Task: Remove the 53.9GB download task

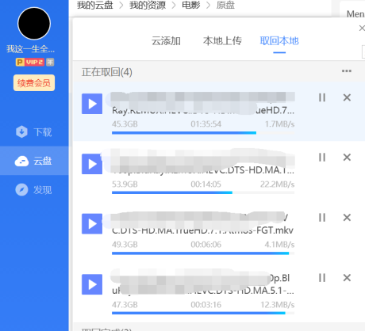Action: pos(347,158)
